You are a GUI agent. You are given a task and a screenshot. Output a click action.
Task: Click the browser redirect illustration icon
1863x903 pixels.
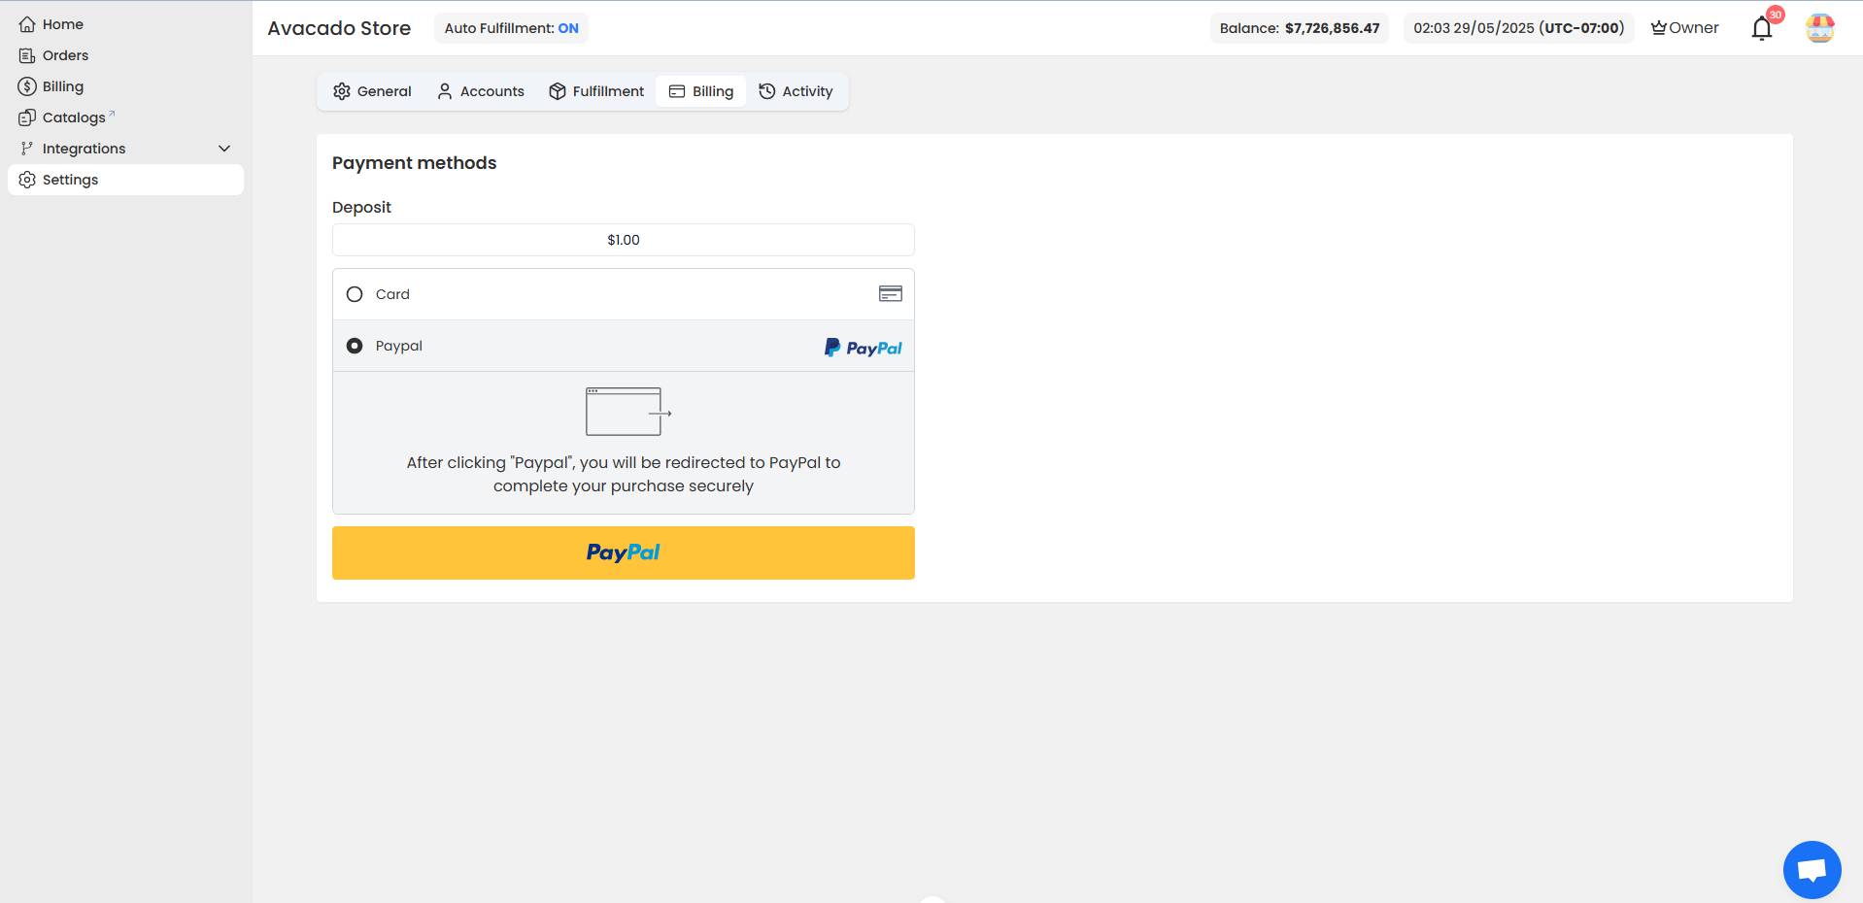(x=628, y=412)
